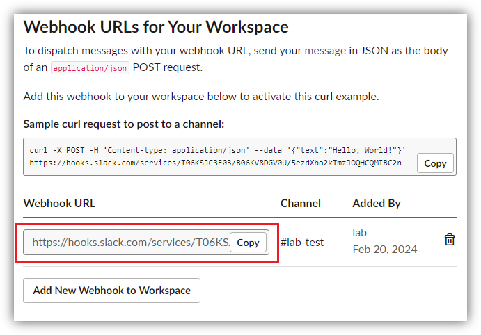This screenshot has height=335, width=481.
Task: Click the 'Webhook URL' column header
Action: [59, 203]
